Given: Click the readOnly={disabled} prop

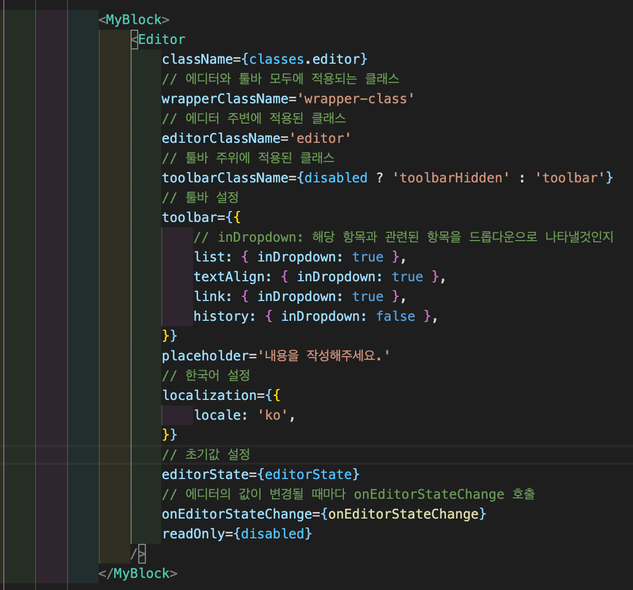Looking at the screenshot, I should click(236, 533).
